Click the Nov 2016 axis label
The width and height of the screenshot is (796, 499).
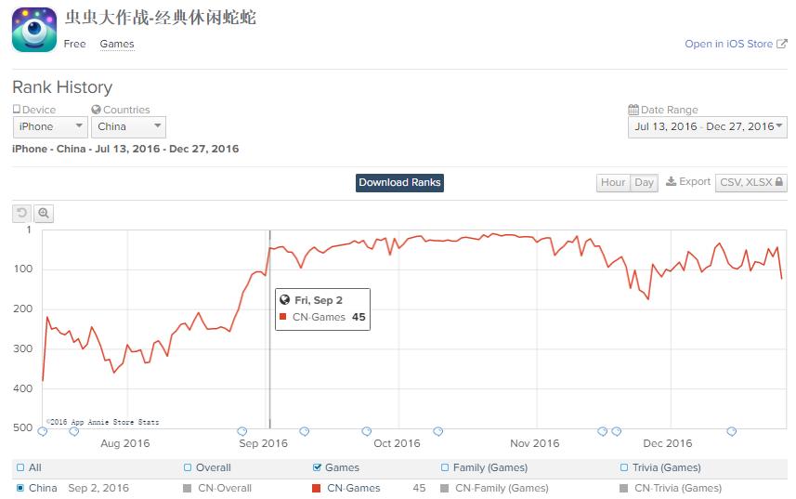coord(535,443)
